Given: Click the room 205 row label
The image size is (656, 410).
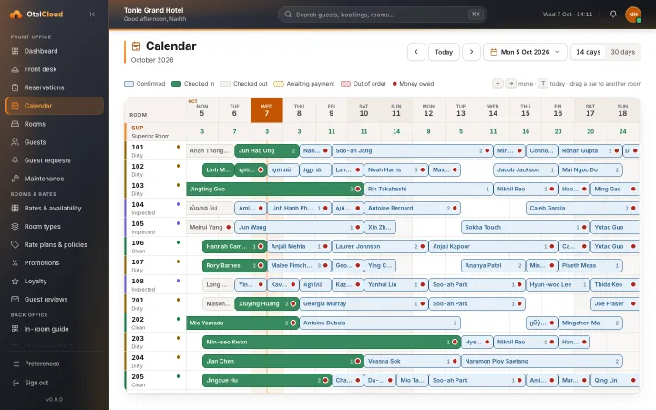Looking at the screenshot, I should coord(156,380).
